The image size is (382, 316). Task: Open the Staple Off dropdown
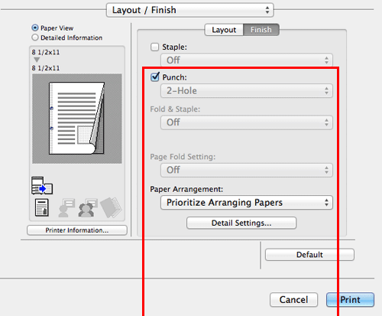[247, 60]
